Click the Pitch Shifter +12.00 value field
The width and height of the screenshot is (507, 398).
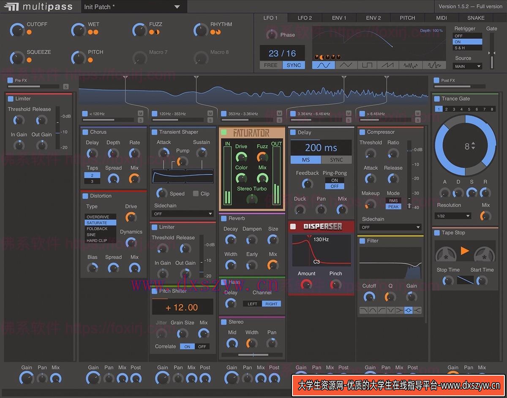[183, 307]
